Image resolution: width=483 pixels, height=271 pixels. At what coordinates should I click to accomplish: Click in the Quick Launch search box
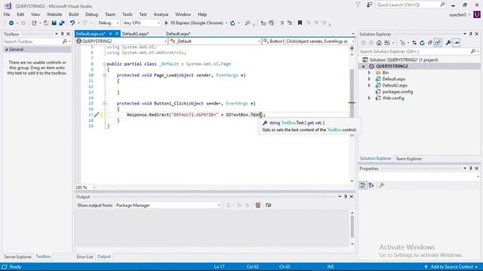click(411, 5)
